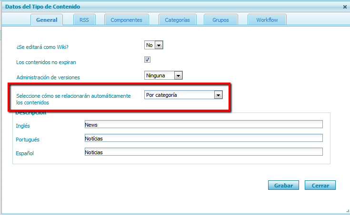
Task: Open the Administración de versiones dropdown
Action: 163,75
